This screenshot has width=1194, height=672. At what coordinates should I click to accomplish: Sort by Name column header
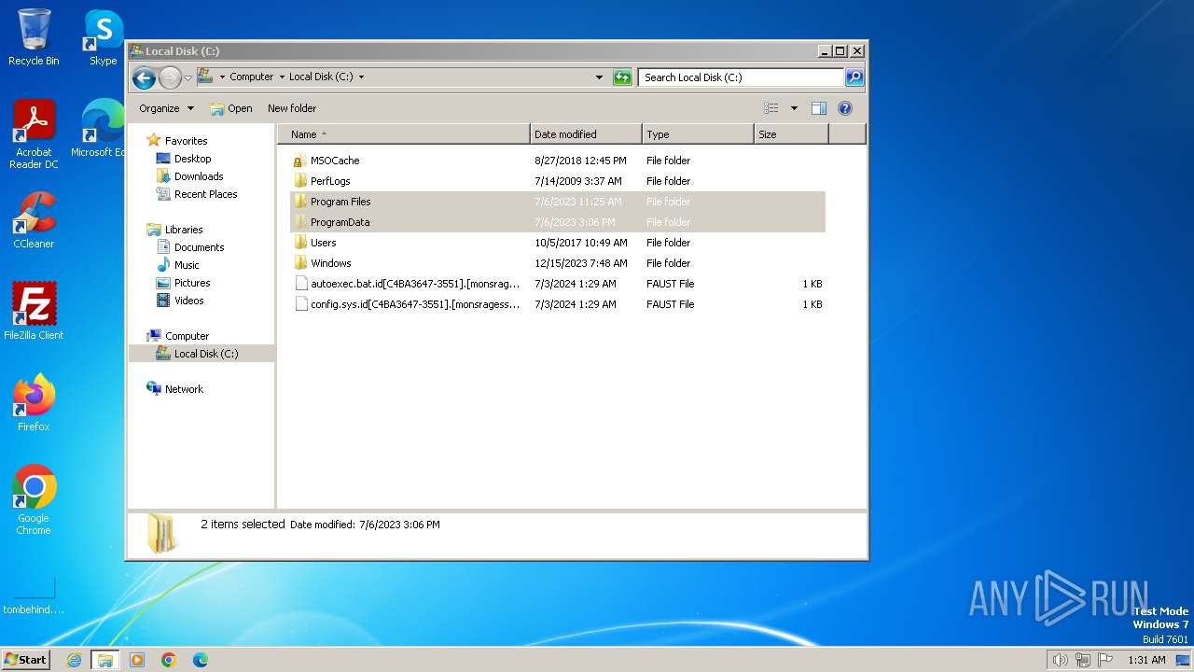[x=404, y=134]
